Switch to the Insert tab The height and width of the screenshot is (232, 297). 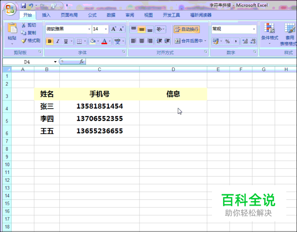46,15
